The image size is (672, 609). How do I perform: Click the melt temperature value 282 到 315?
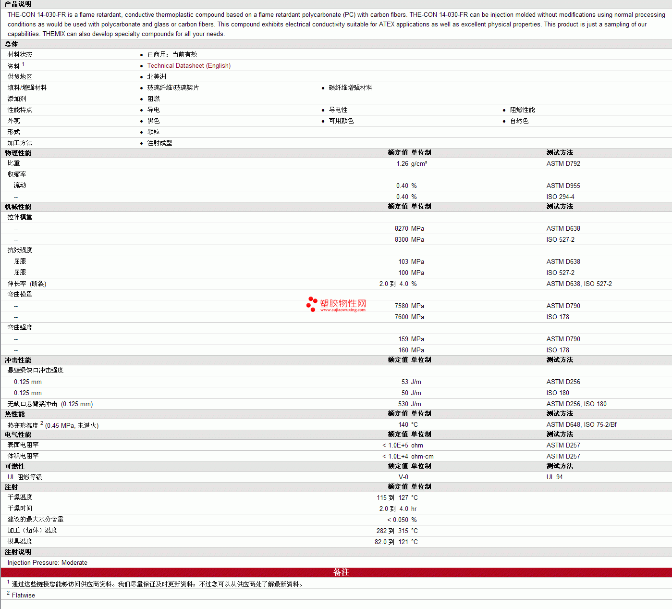coord(392,531)
